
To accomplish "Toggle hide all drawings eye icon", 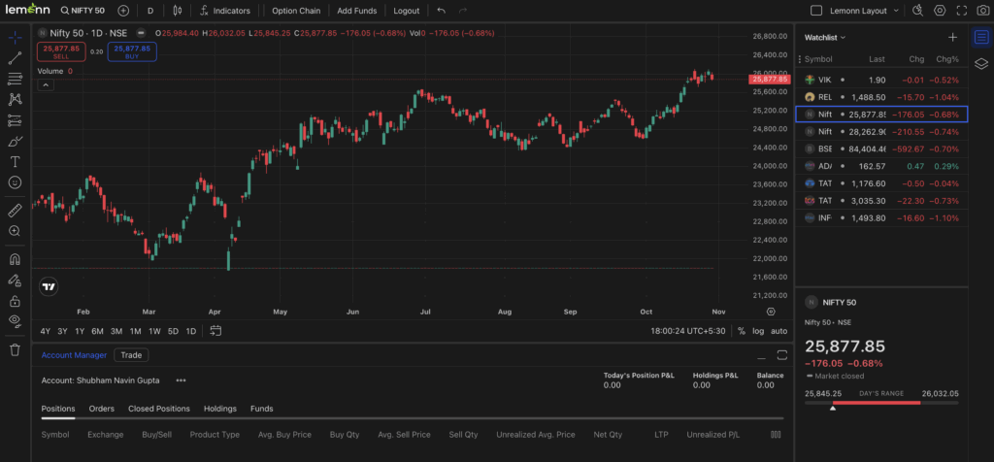I will click(x=15, y=320).
